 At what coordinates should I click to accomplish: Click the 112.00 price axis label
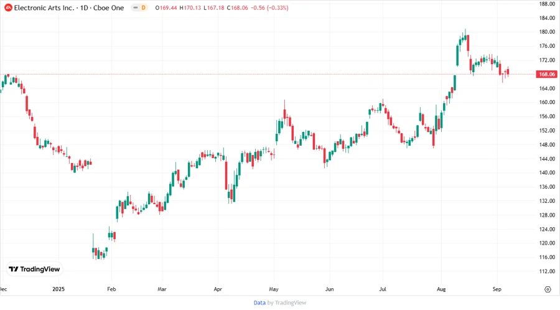547,271
